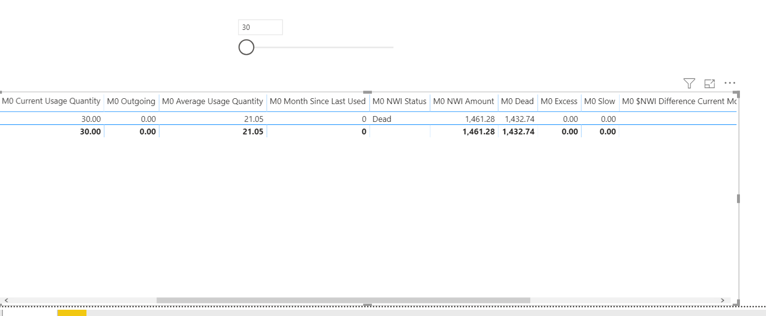Select the 21.05 data row cell
This screenshot has height=316, width=766.
click(254, 119)
